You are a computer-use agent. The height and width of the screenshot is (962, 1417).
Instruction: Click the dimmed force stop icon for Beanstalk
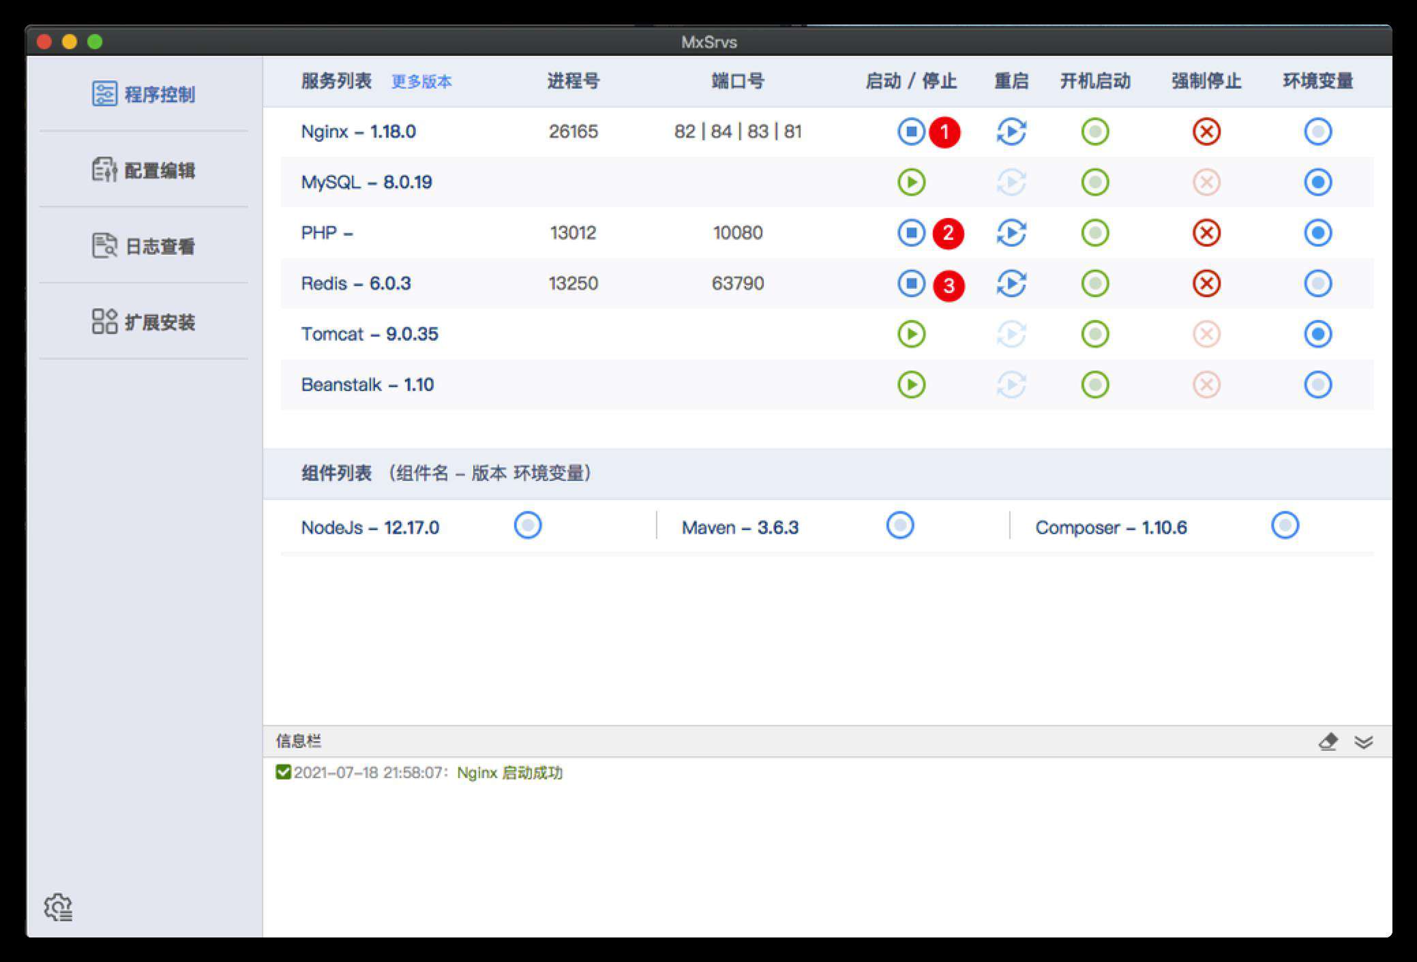[1206, 385]
